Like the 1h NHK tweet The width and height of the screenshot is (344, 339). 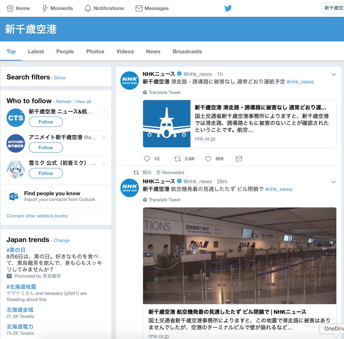click(208, 159)
